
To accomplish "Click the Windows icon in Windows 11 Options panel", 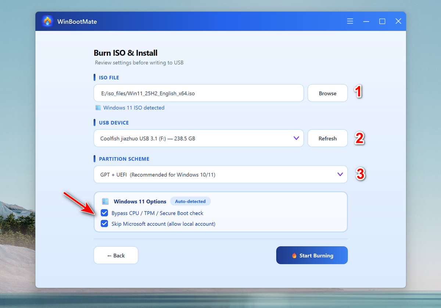I will [105, 201].
